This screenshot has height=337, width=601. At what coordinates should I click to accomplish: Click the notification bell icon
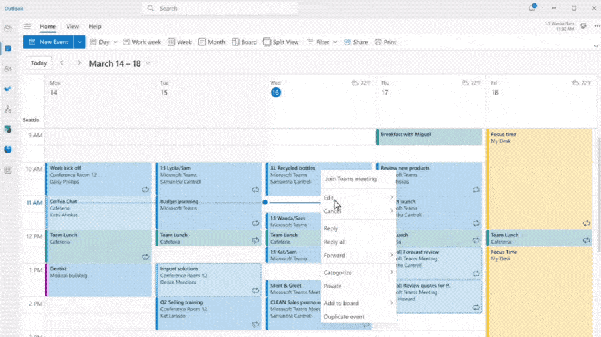[x=532, y=8]
